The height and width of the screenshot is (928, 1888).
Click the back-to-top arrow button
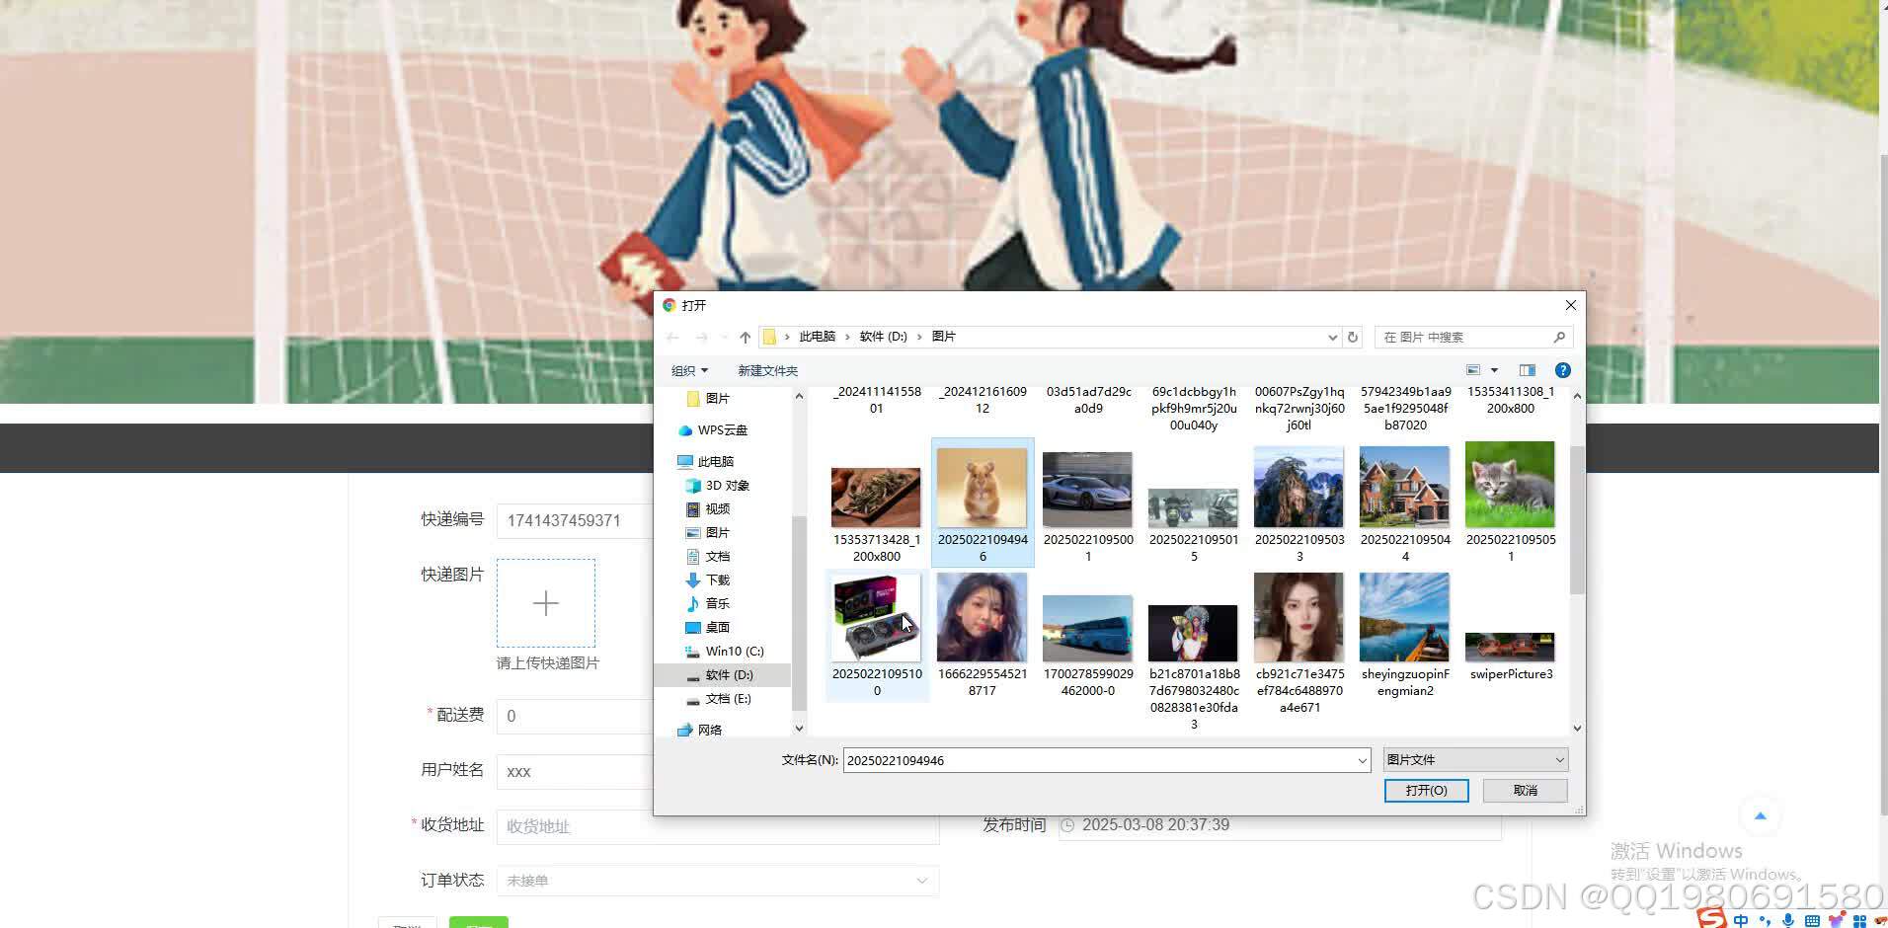[x=1760, y=816]
